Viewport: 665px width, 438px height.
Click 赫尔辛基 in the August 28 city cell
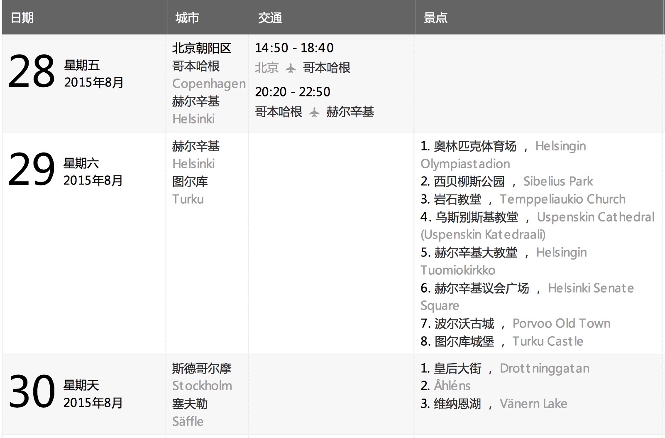point(196,101)
